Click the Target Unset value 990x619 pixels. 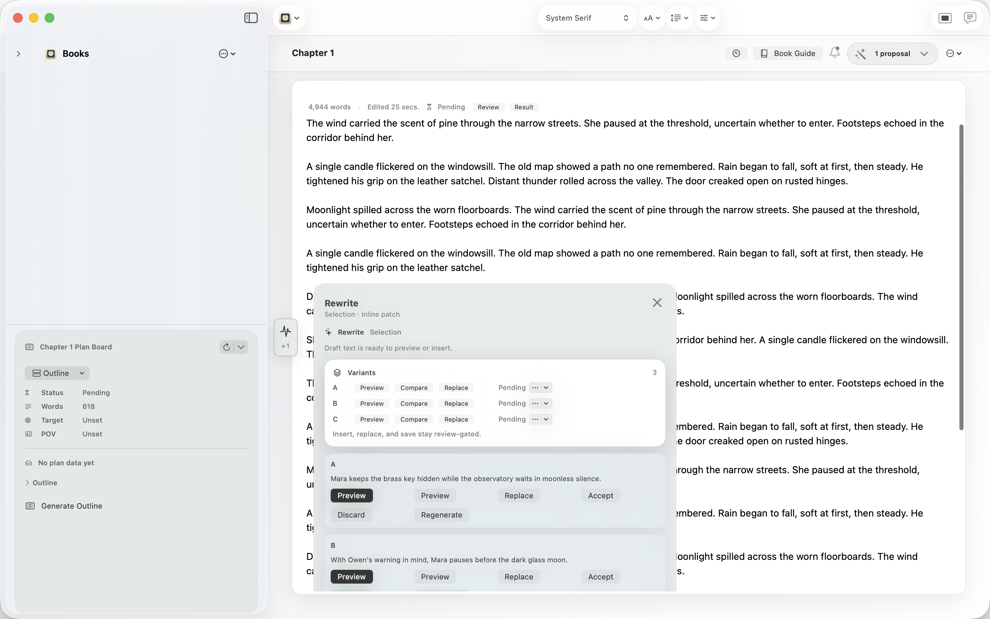coord(92,420)
